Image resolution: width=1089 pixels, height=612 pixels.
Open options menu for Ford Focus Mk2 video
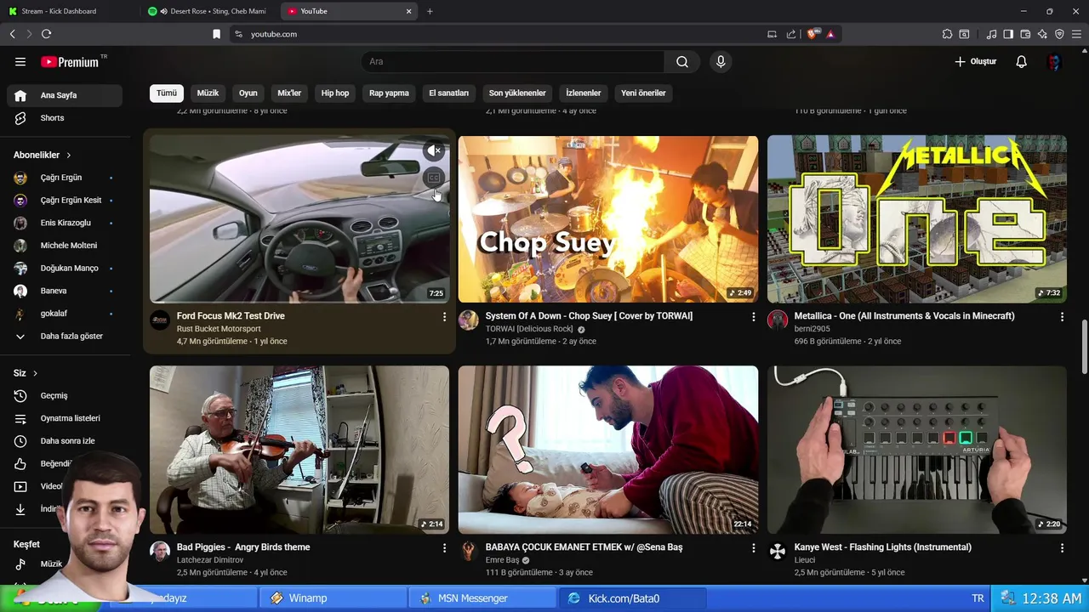(444, 317)
